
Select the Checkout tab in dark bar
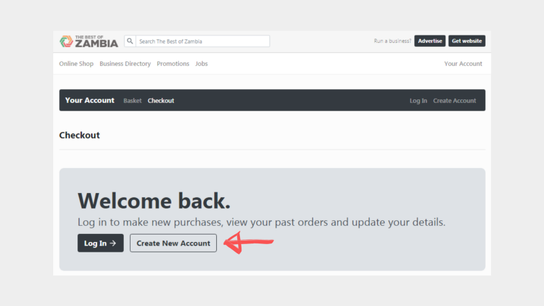[161, 101]
